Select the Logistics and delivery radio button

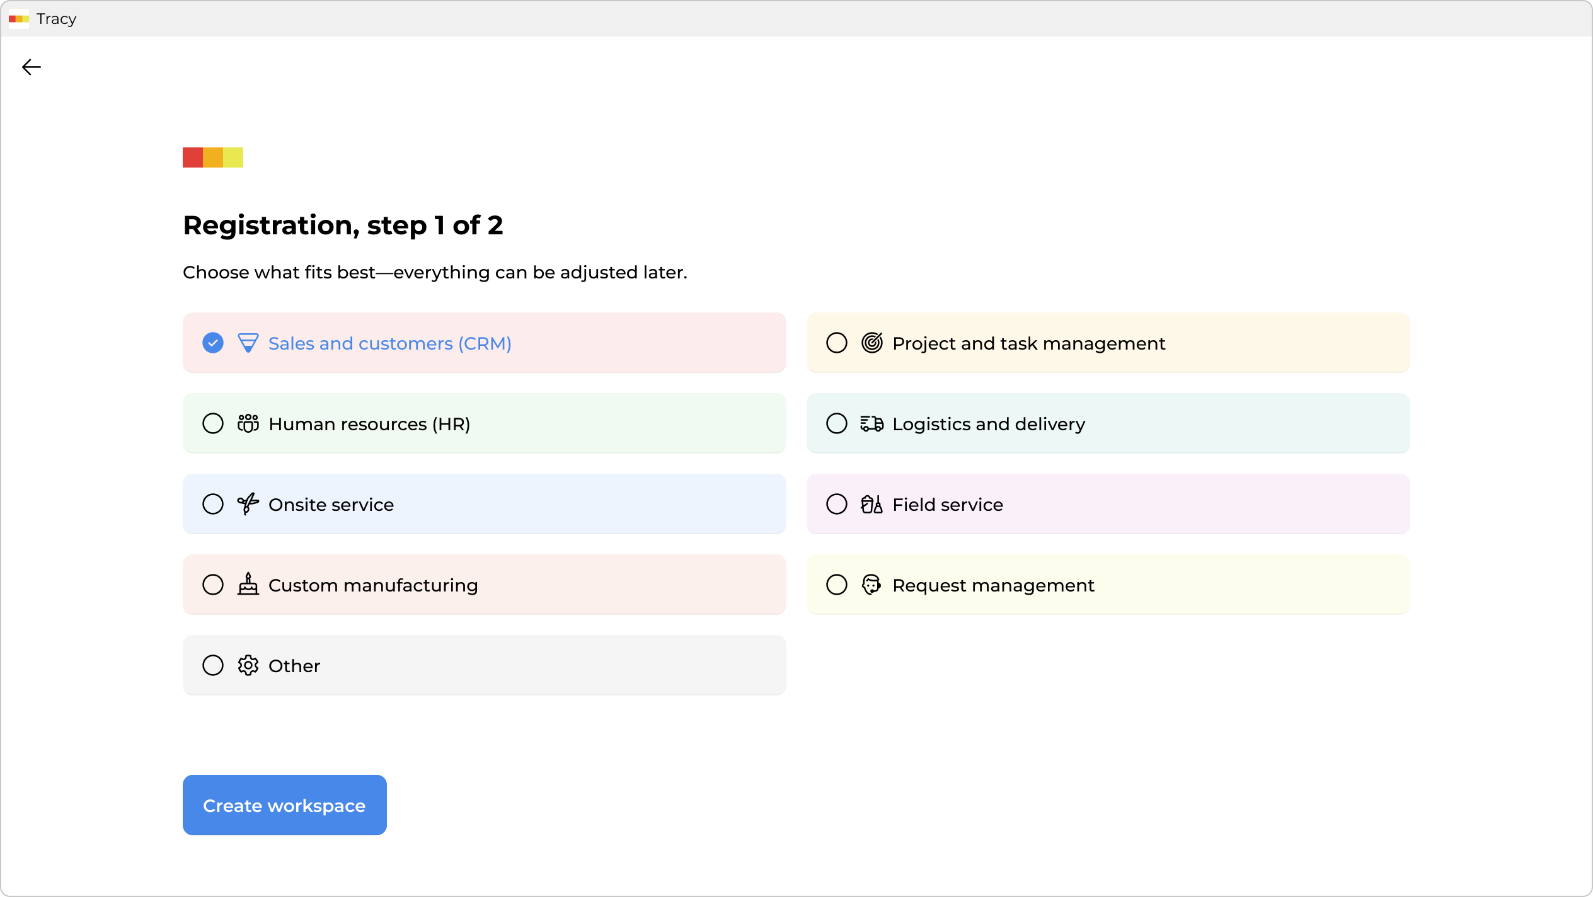click(x=836, y=424)
